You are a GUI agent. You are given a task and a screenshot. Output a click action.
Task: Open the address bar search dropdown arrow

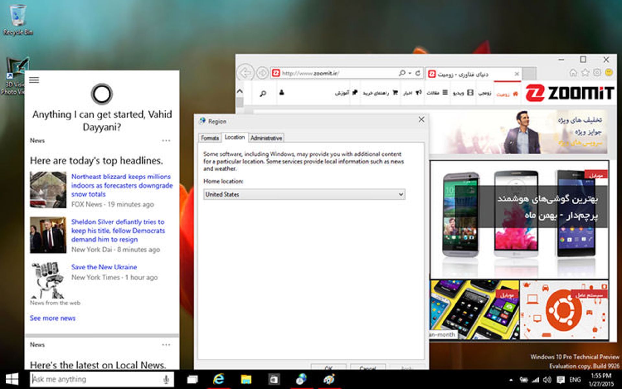pos(410,73)
